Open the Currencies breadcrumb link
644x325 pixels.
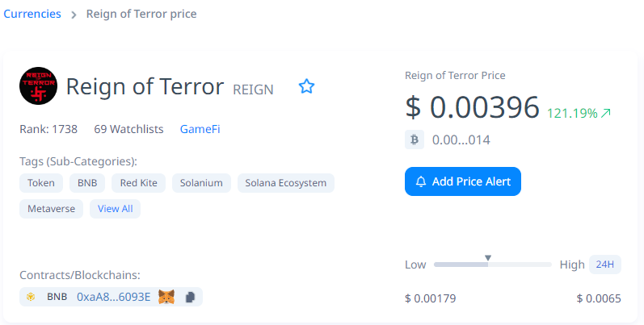point(32,14)
